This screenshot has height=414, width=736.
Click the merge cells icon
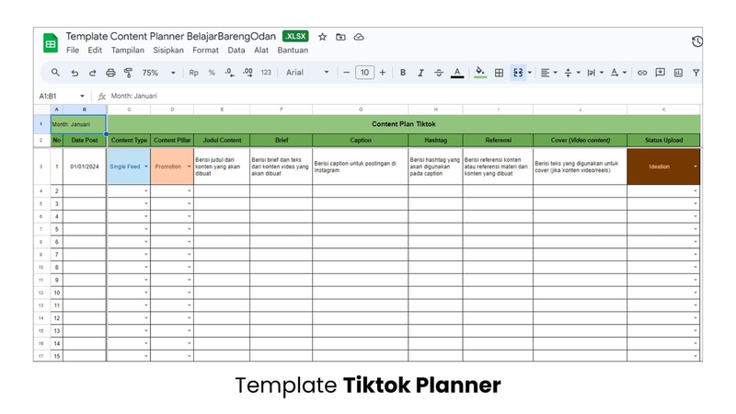pyautogui.click(x=518, y=73)
